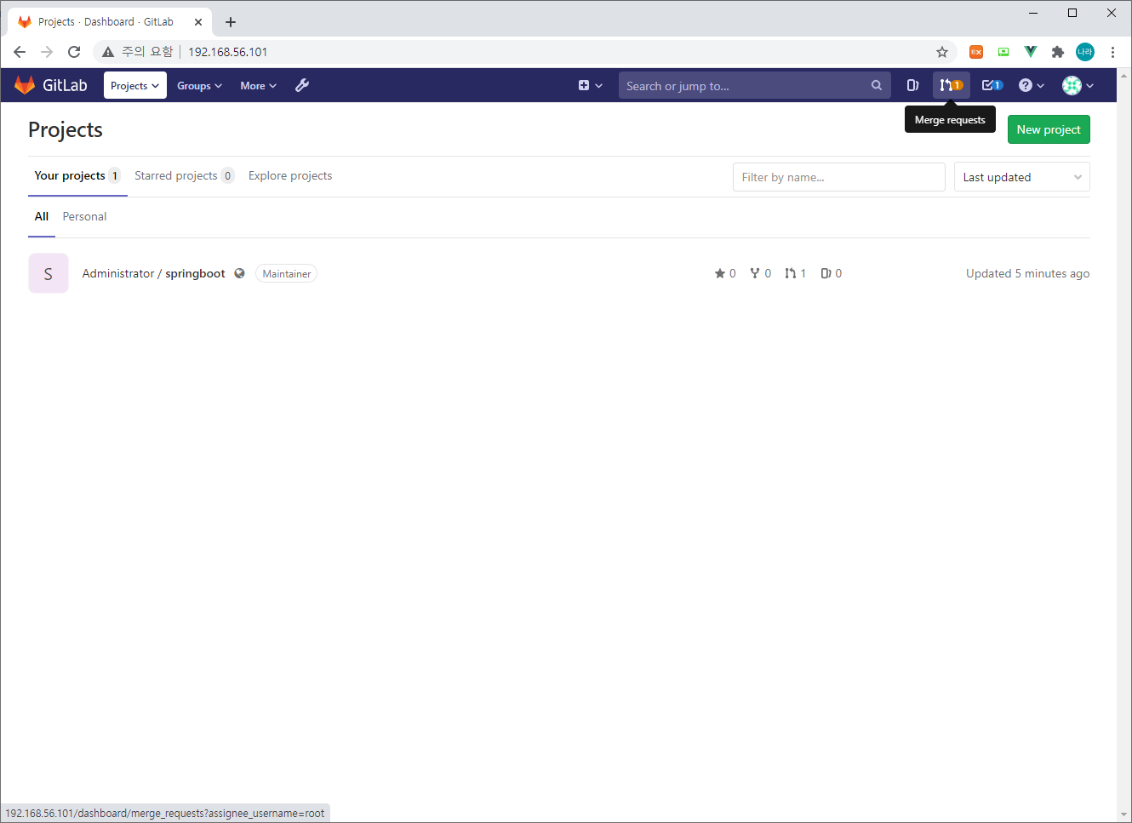
Task: Click the Vue devtools extension icon
Action: 1031,52
